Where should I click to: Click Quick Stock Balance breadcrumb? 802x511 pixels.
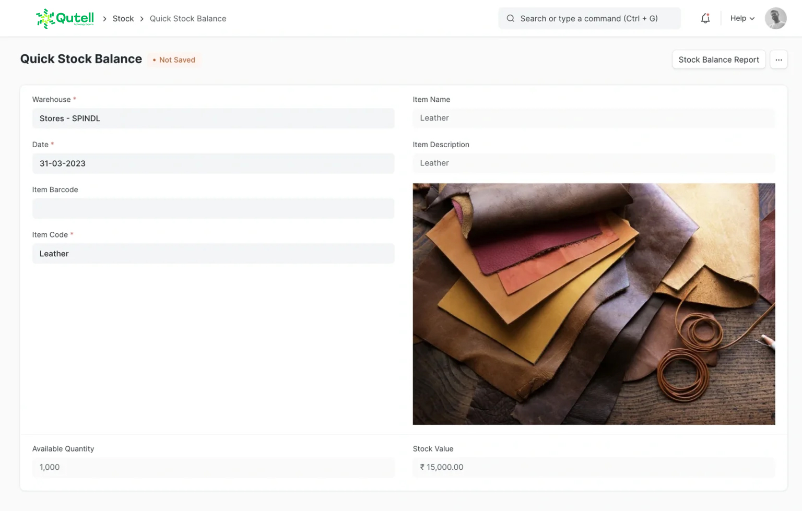tap(188, 18)
